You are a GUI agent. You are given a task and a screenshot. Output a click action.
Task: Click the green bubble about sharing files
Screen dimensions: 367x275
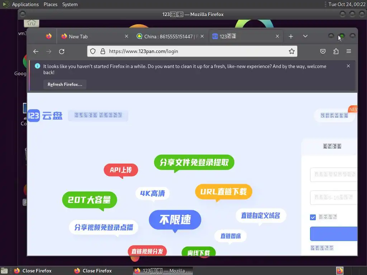coord(194,163)
